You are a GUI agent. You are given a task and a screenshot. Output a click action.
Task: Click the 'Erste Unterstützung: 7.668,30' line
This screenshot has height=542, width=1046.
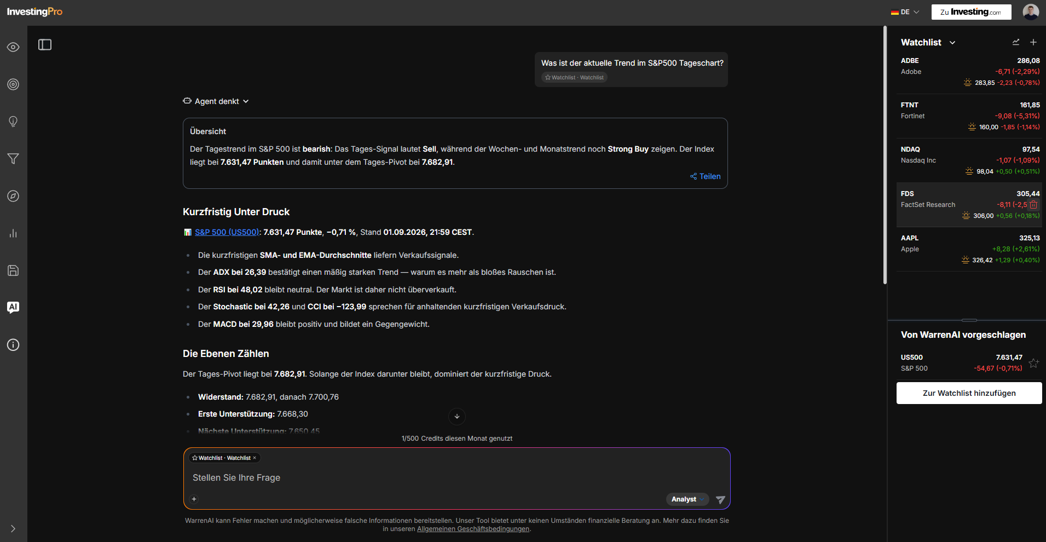pyautogui.click(x=253, y=414)
